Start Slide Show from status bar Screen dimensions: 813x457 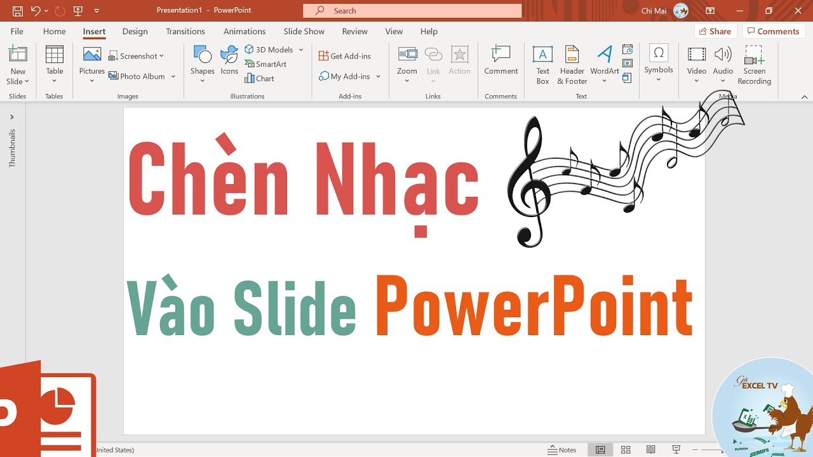click(676, 449)
